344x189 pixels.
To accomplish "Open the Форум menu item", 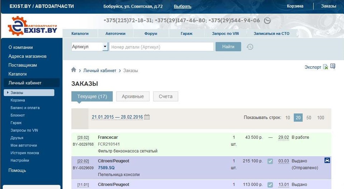I will point(151,34).
